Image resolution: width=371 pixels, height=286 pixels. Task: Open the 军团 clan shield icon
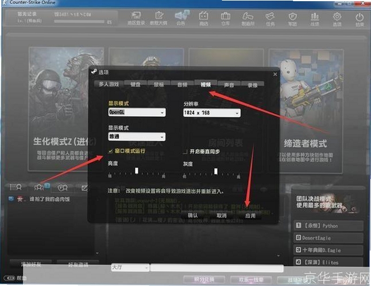[x=292, y=19]
